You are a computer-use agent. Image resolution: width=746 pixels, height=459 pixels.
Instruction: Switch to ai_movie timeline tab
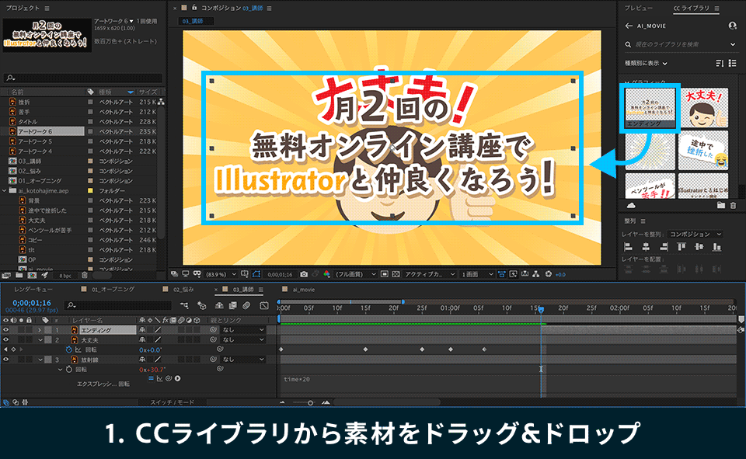pyautogui.click(x=304, y=289)
